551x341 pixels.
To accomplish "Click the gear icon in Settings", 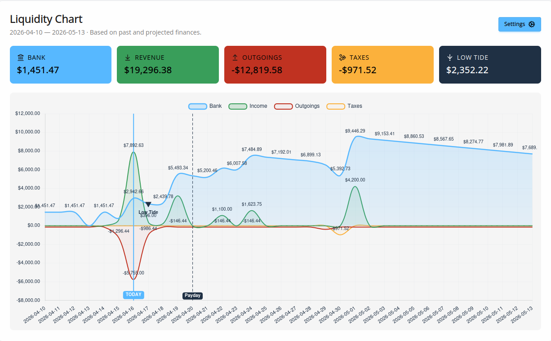I will pos(532,24).
